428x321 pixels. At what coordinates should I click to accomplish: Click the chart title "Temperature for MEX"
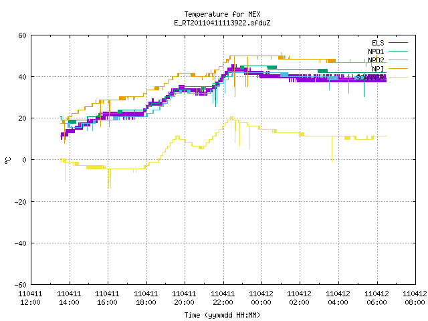[222, 14]
